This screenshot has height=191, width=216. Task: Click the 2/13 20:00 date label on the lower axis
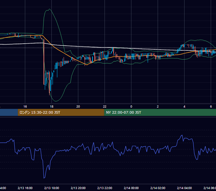[x=78, y=188]
